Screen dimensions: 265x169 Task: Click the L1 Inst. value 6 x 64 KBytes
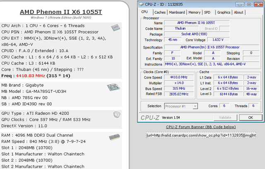pyautogui.click(x=228, y=83)
